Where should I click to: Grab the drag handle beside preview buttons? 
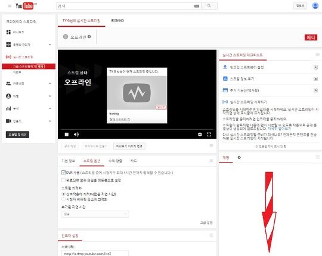211,146
